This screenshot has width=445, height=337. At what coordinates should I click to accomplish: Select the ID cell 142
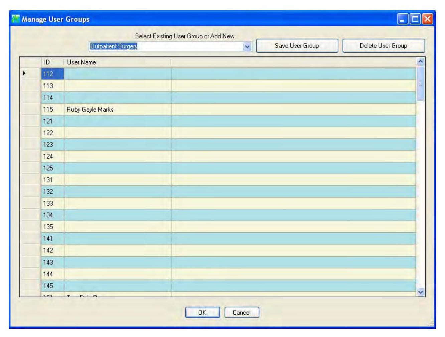point(53,250)
